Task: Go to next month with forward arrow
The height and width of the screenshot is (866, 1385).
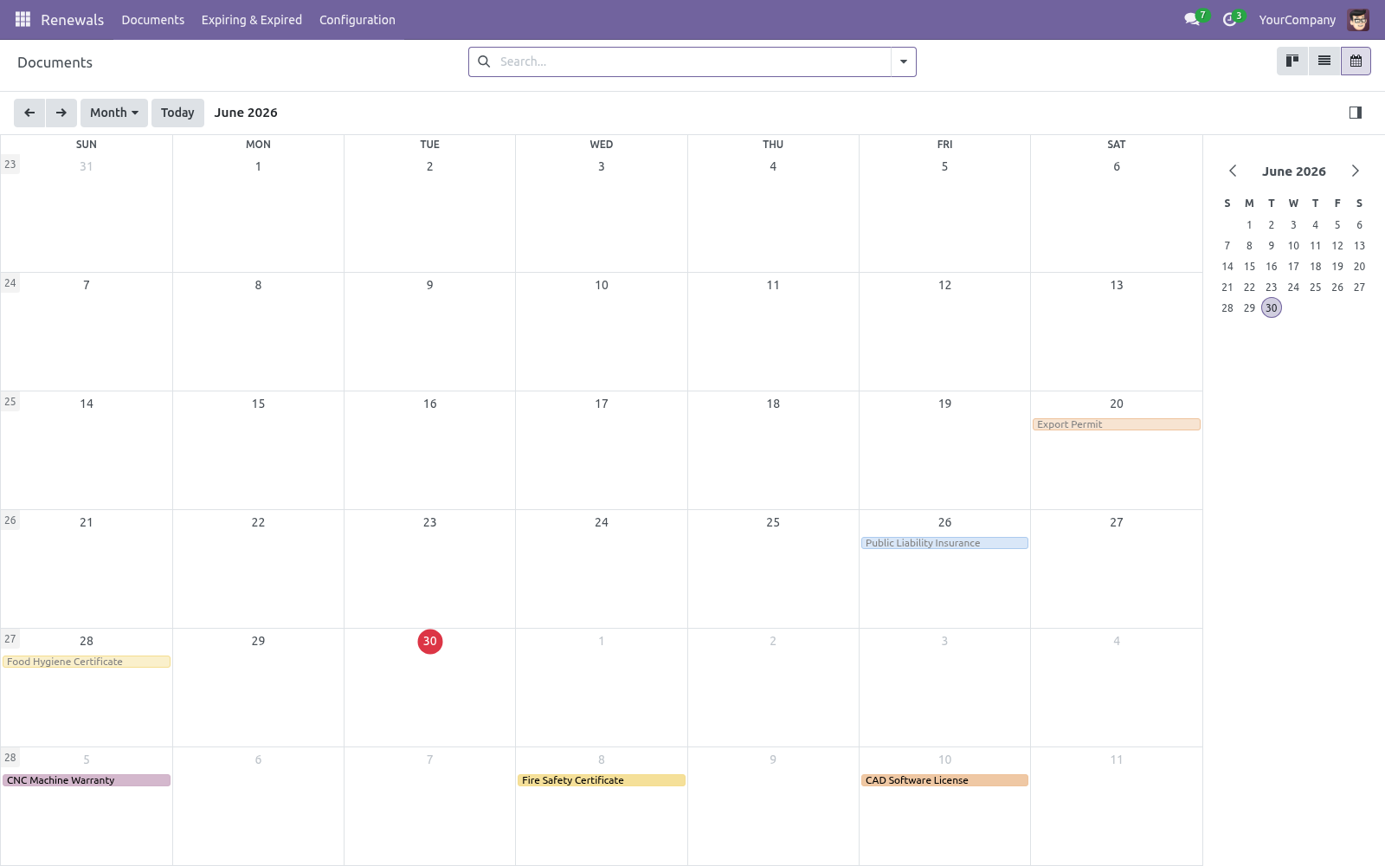Action: point(61,113)
